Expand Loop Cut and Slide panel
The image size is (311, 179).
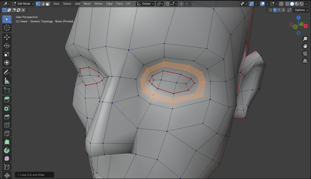34,175
